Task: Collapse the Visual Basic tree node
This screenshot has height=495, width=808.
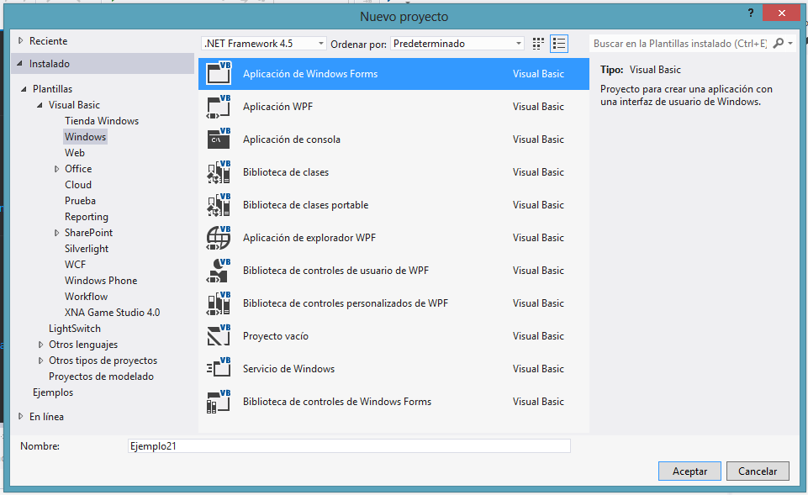Action: [40, 105]
